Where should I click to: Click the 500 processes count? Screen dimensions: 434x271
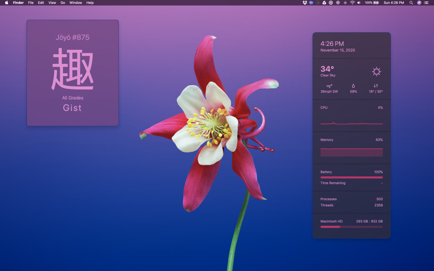pos(379,199)
